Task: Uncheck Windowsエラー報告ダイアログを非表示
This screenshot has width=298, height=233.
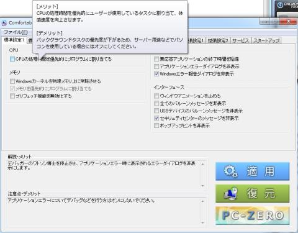Action: click(x=156, y=74)
